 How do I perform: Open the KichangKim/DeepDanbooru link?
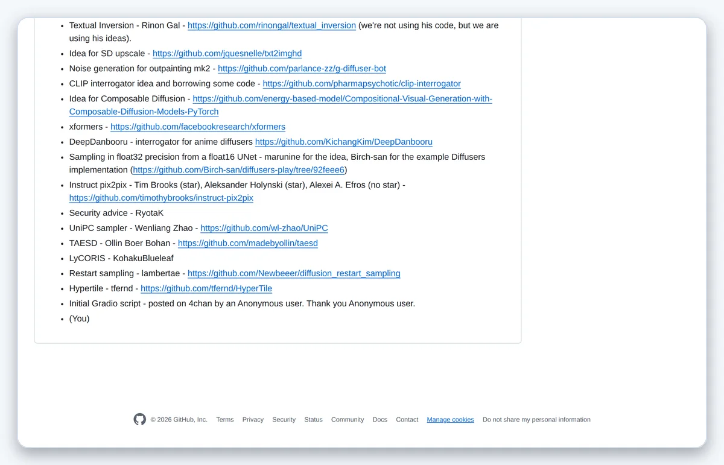pyautogui.click(x=344, y=142)
